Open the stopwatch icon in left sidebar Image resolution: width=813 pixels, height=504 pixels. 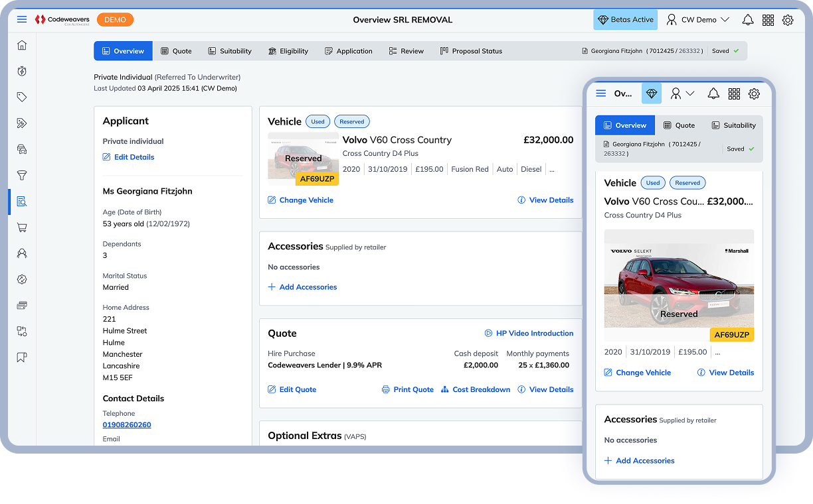(x=22, y=71)
